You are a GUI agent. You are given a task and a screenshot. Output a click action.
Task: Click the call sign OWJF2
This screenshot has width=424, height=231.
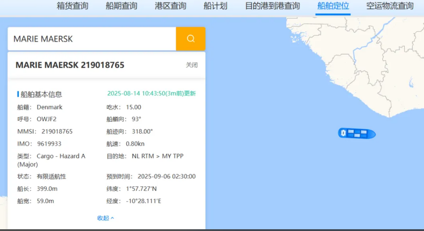pyautogui.click(x=46, y=119)
